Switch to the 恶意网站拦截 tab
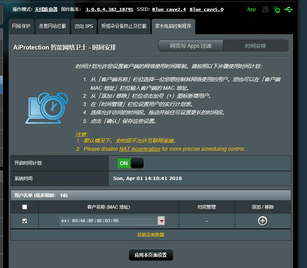Viewport: 307px width, 268px height. click(x=52, y=26)
